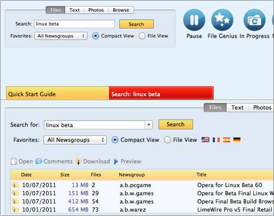The height and width of the screenshot is (216, 274).
Task: Click the 13 MB size cell
Action: pos(80,185)
